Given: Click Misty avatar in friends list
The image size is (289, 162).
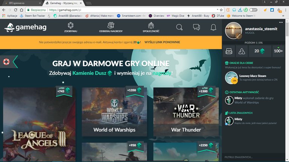Looking at the screenshot, I should (229, 121).
